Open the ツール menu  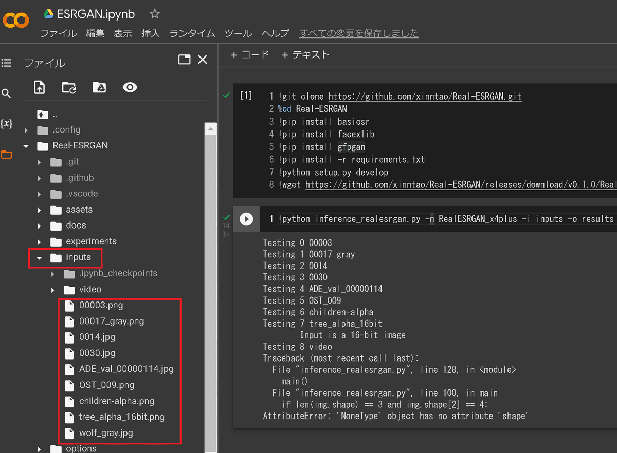tap(238, 33)
